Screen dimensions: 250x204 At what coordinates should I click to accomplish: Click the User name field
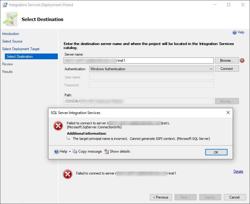(151, 77)
